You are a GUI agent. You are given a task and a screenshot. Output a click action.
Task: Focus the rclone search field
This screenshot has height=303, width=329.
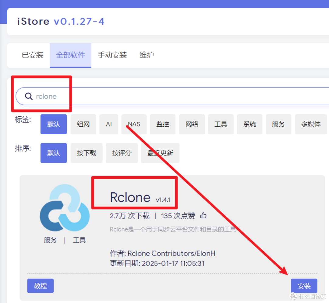[172, 96]
